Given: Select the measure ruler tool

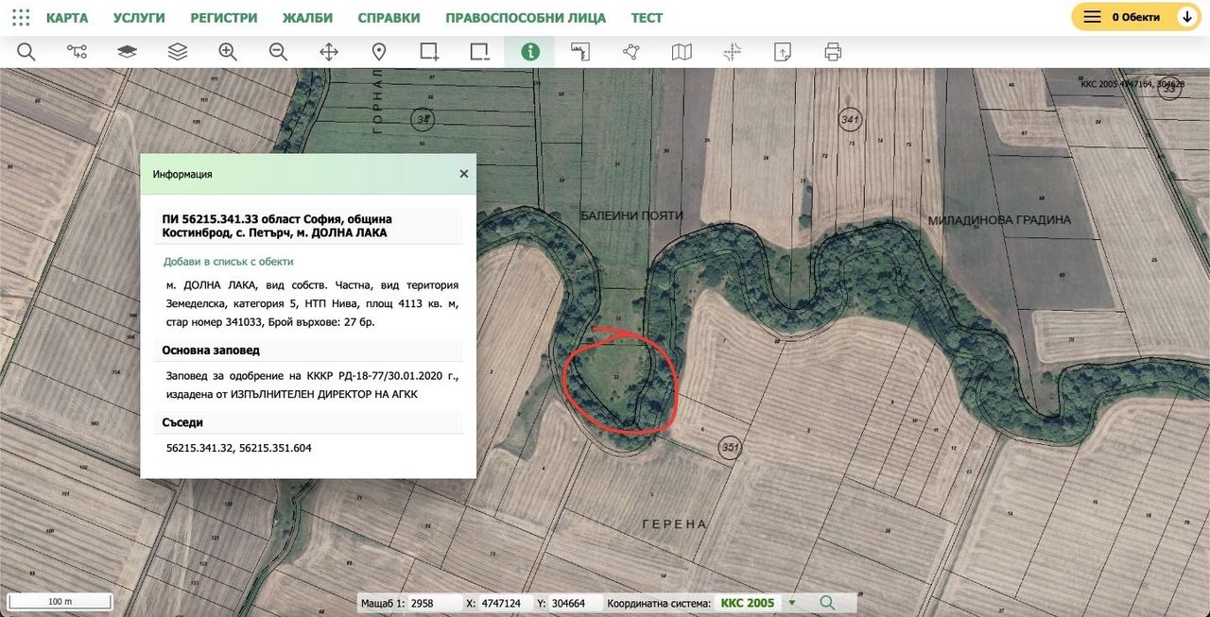Looking at the screenshot, I should coord(580,52).
